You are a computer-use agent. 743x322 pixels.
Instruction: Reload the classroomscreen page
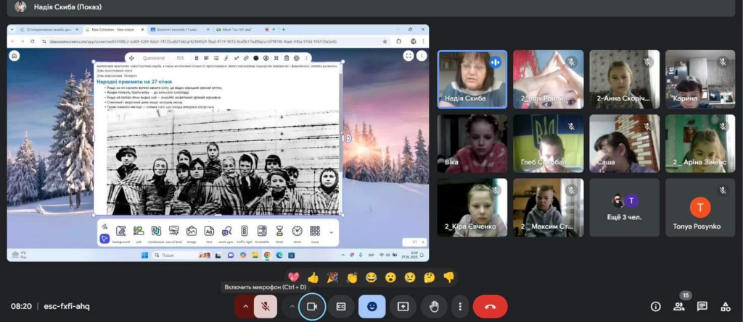point(32,41)
